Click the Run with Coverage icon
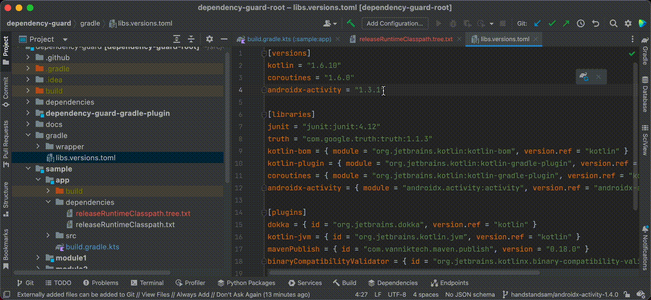 point(468,23)
